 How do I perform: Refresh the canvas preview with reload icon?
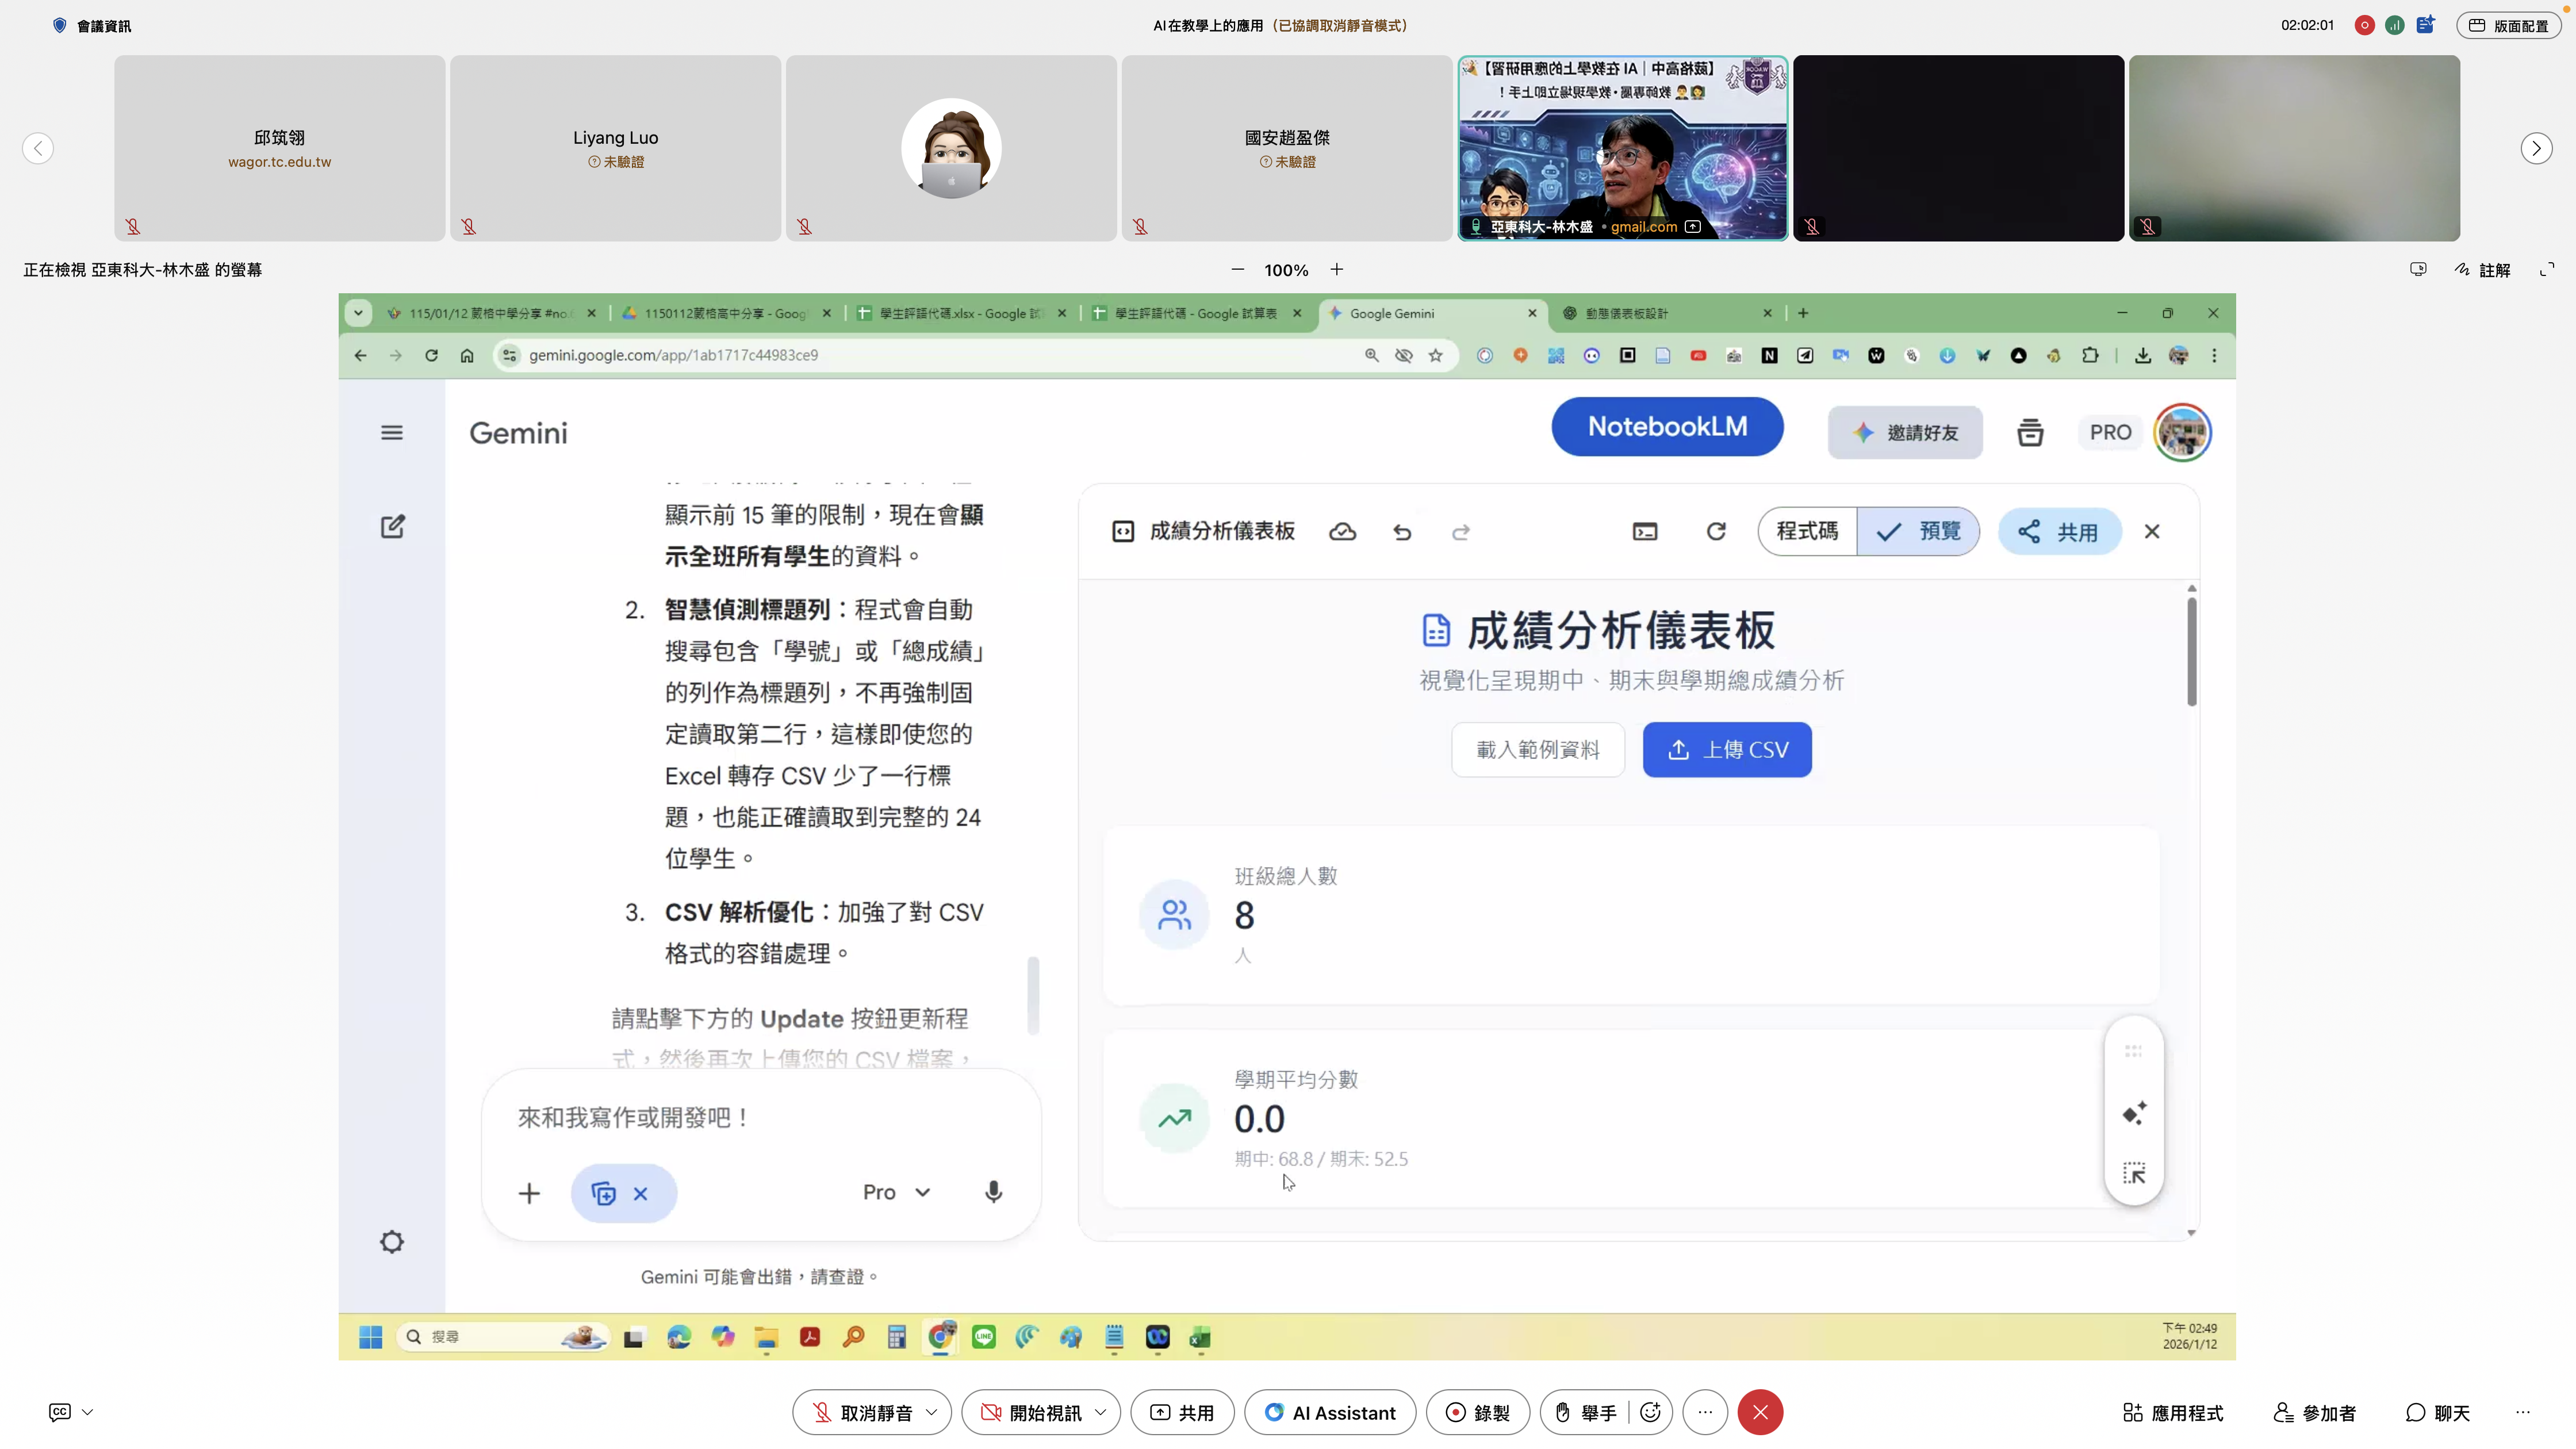(1716, 532)
